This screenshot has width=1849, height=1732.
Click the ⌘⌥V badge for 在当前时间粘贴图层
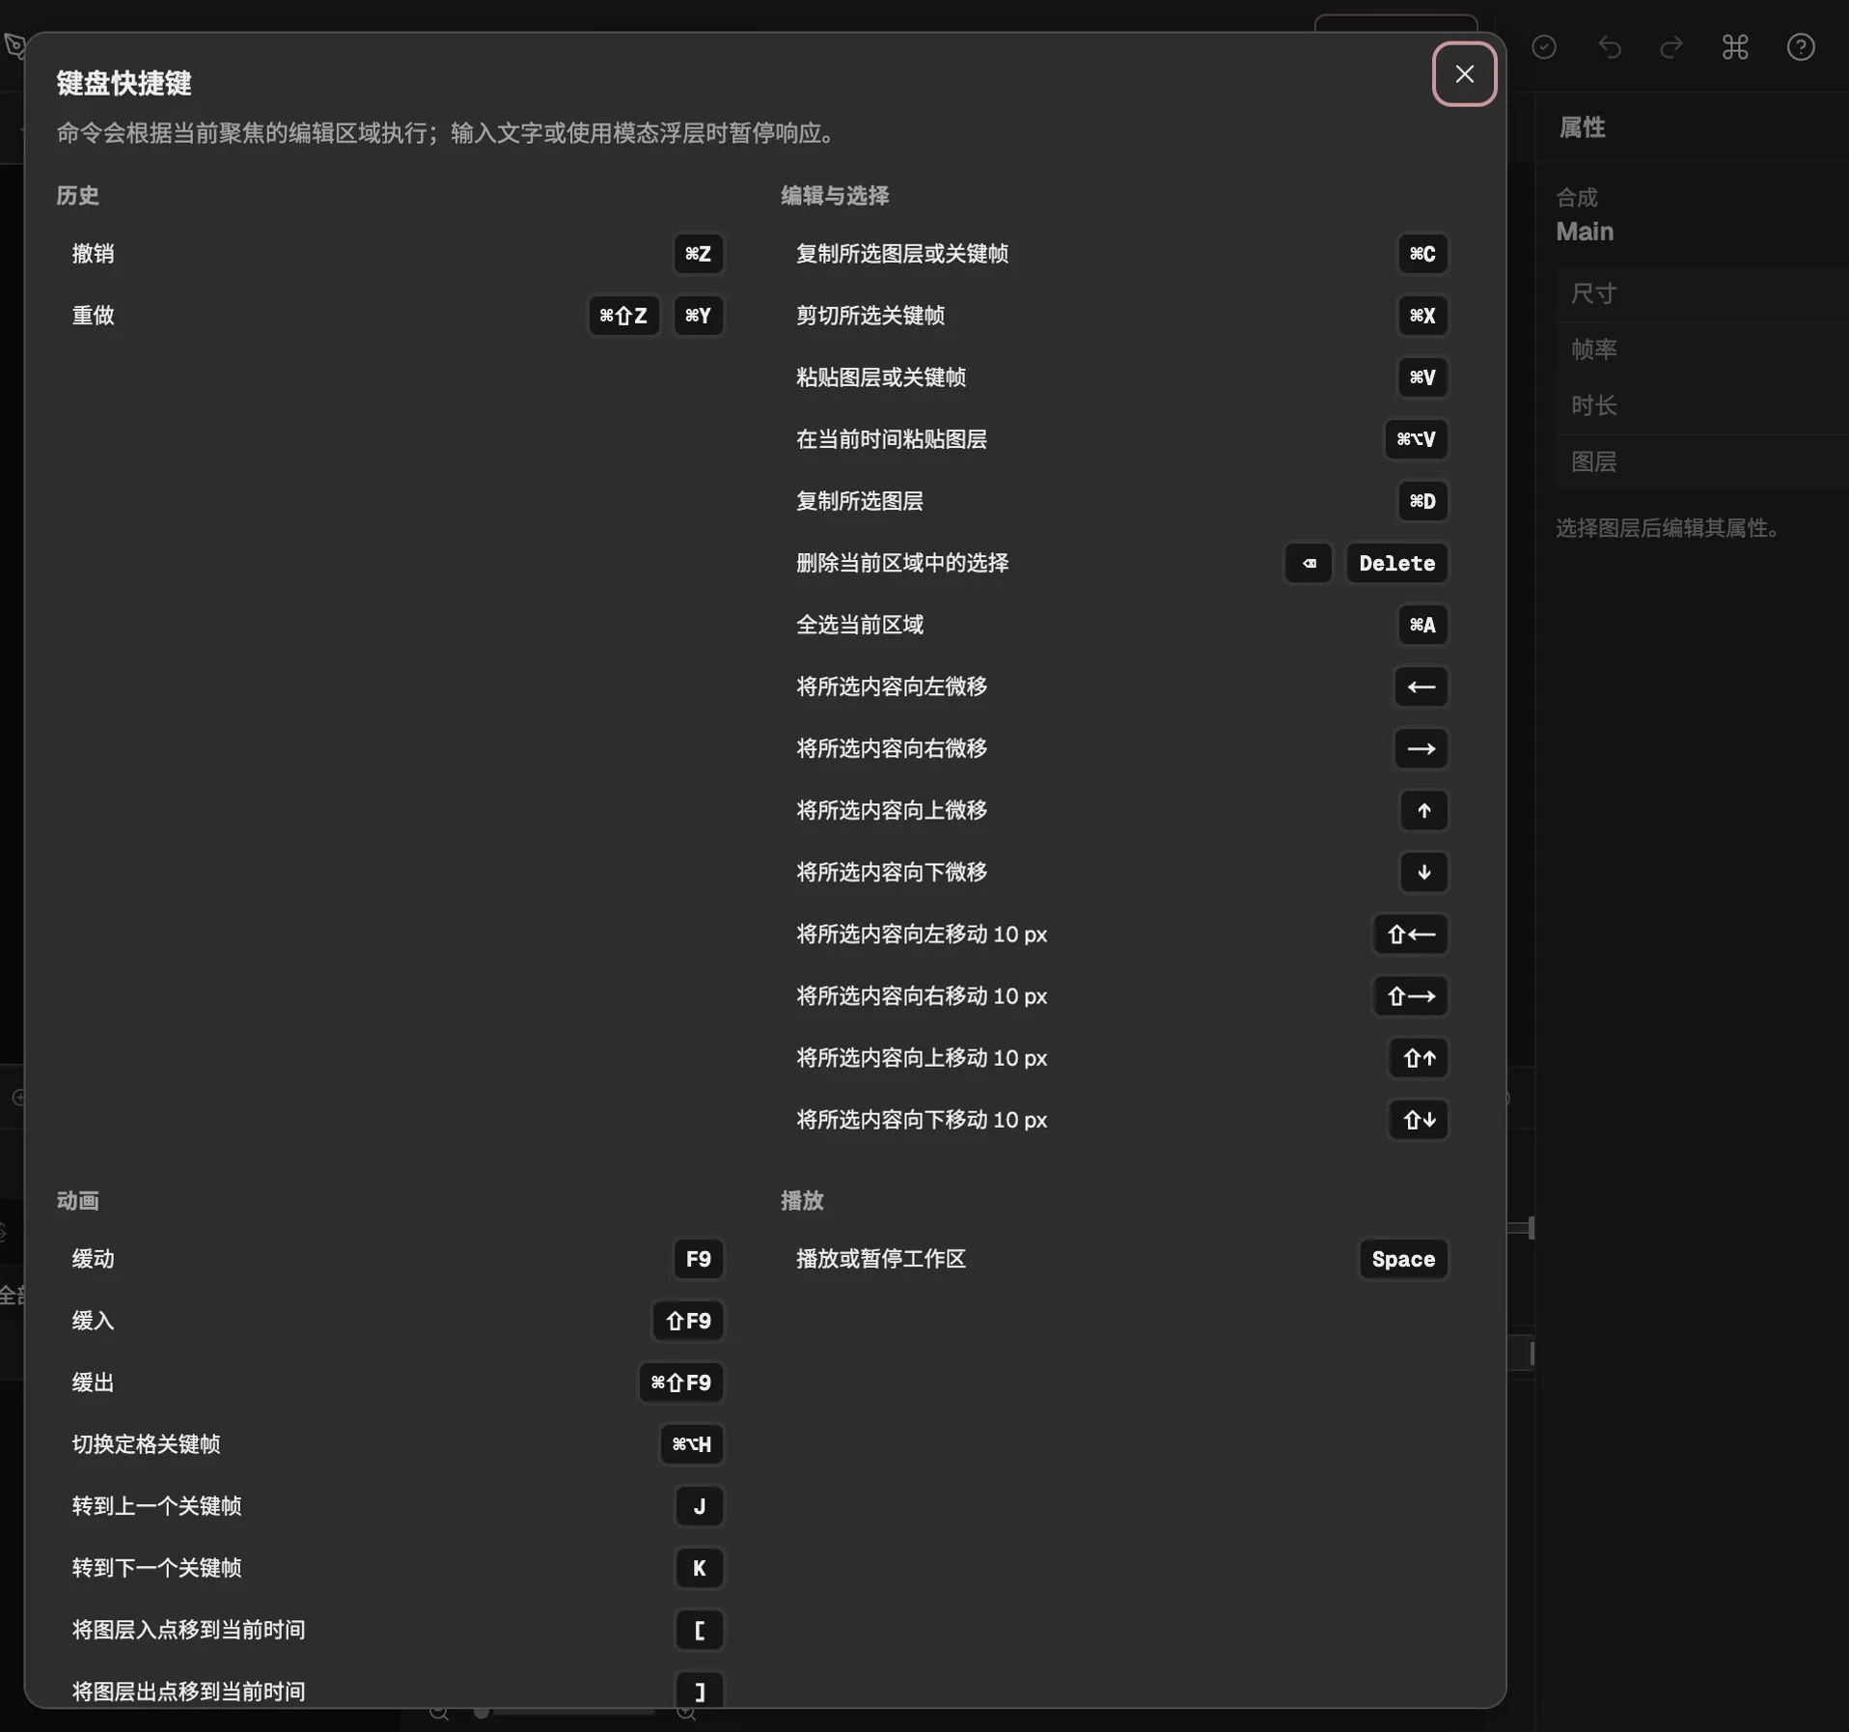point(1416,439)
